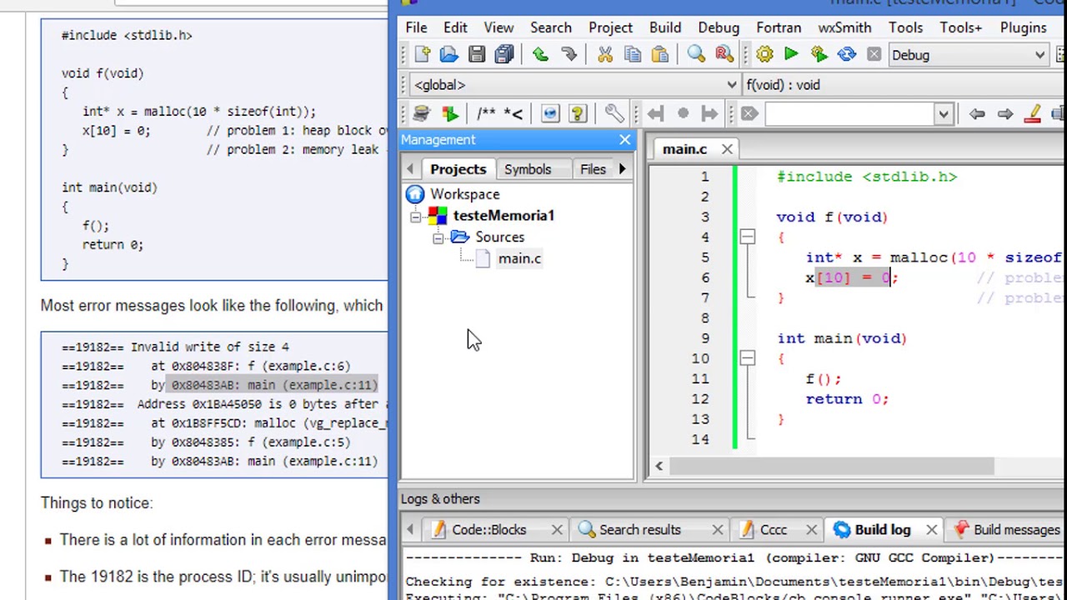
Task: Collapse the testeMemoria1 project node
Action: pyautogui.click(x=416, y=217)
